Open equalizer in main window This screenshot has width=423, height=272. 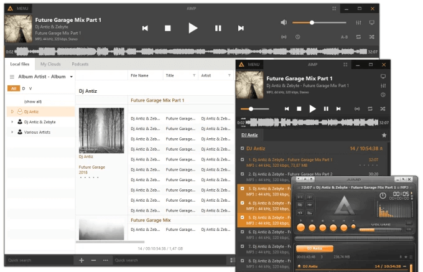[x=358, y=22]
